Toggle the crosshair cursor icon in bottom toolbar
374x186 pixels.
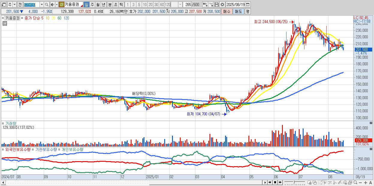tap(325, 182)
